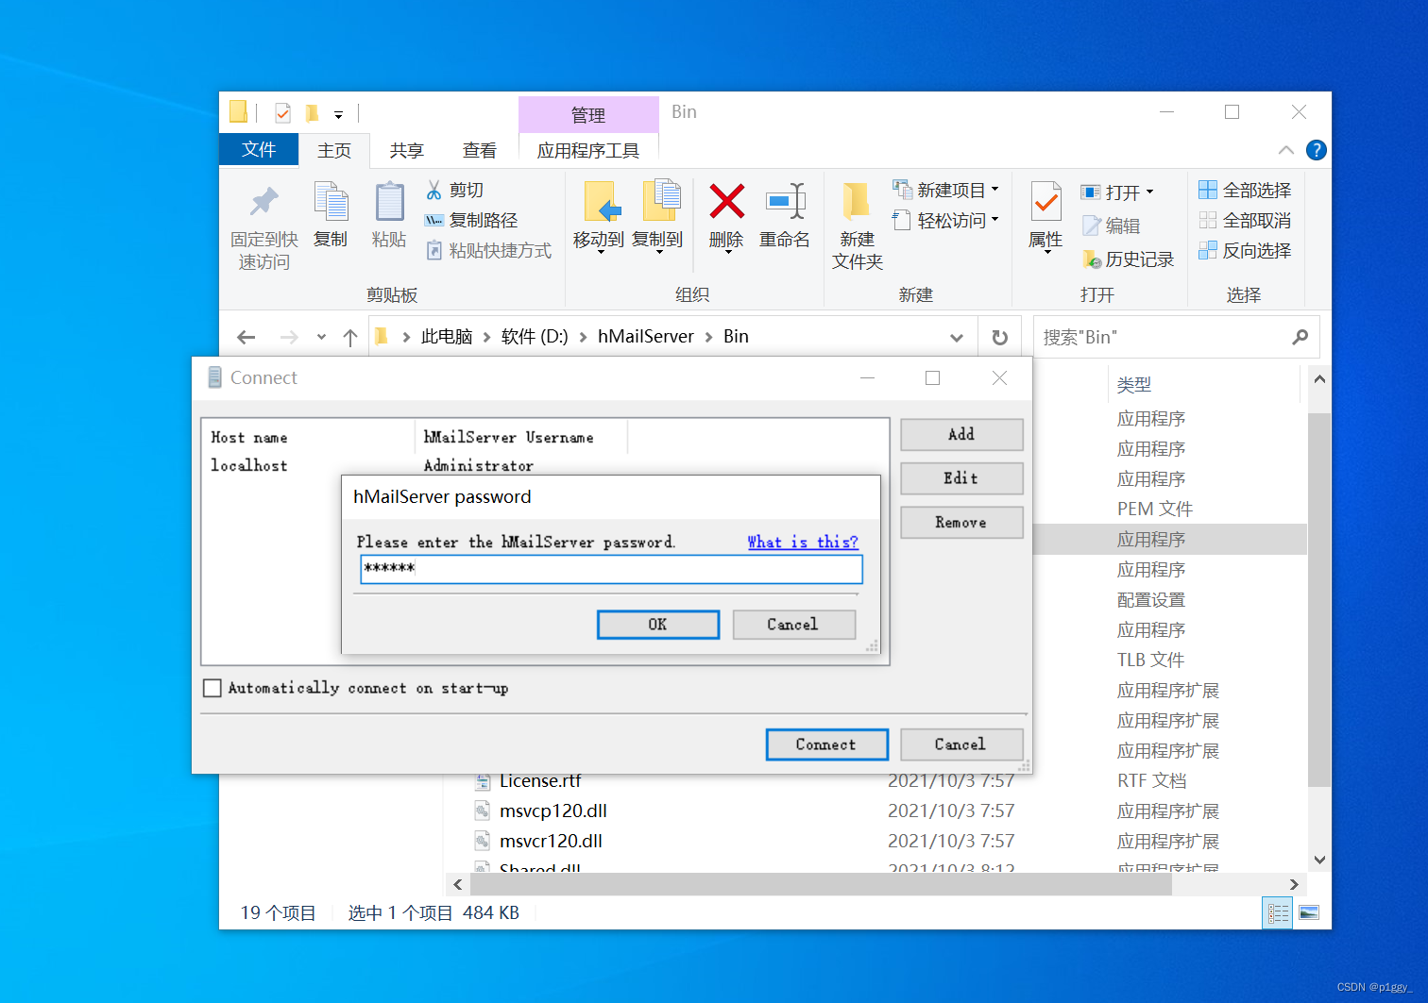This screenshot has height=1003, width=1428.
Task: Click History (历史记录) item
Action: [1129, 259]
